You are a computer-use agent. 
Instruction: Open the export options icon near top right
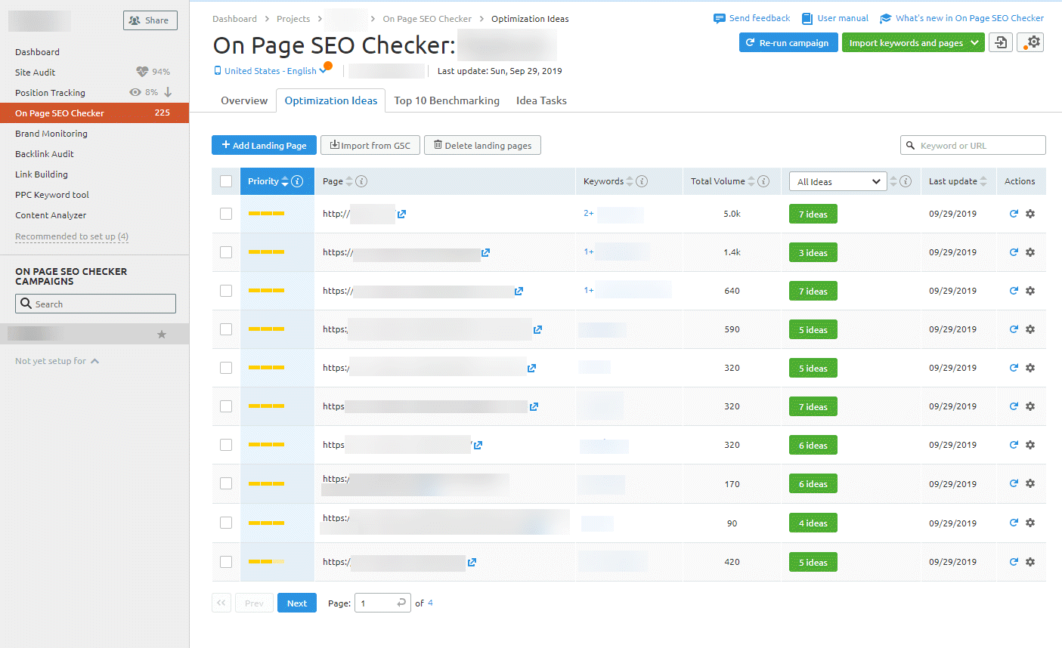coord(1001,43)
